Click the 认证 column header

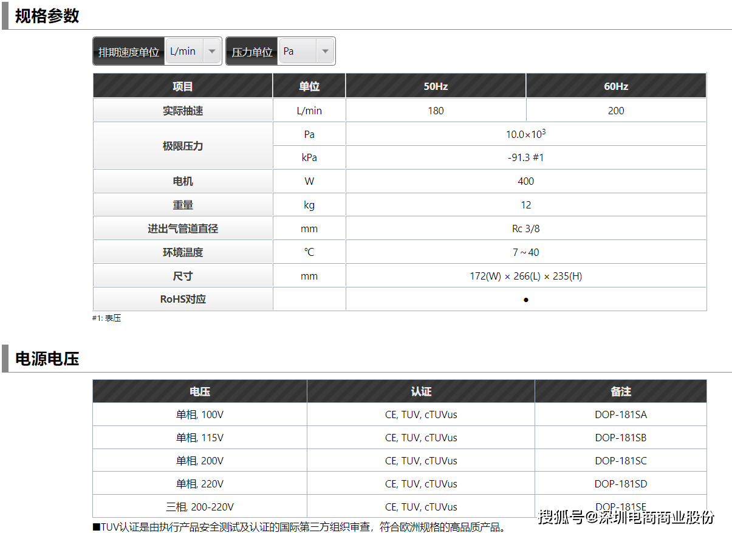(421, 391)
